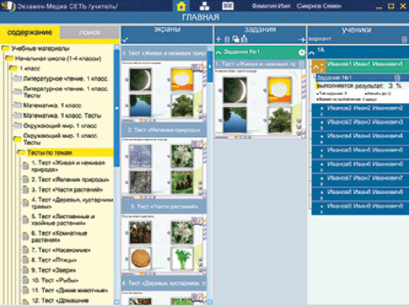Click scroll-up arrow of content tree

tap(117, 47)
